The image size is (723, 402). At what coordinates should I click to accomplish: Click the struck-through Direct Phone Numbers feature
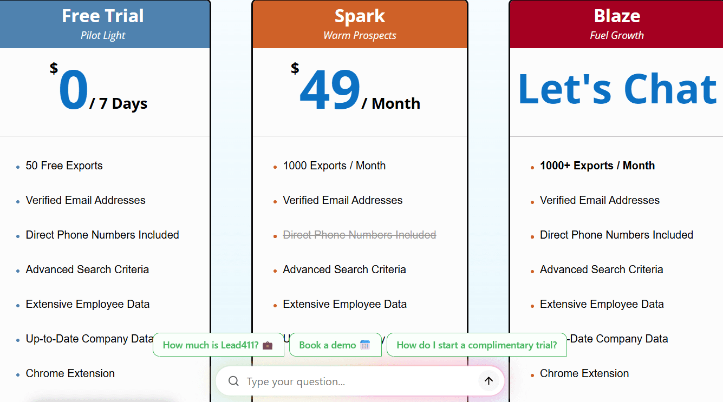[x=359, y=235]
